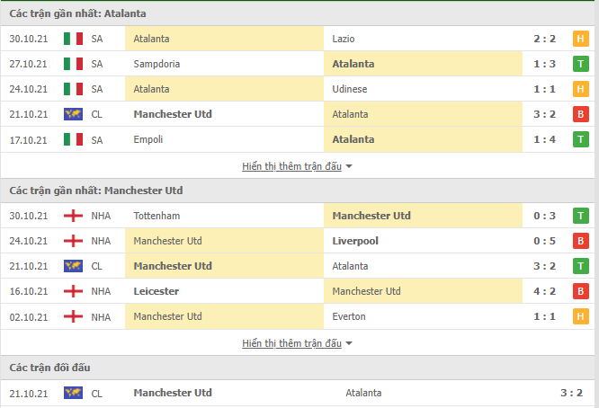Viewport: 599px width, 408px height.
Task: Select the Atalanta vs Udinese 1:1 score
Action: pos(544,89)
